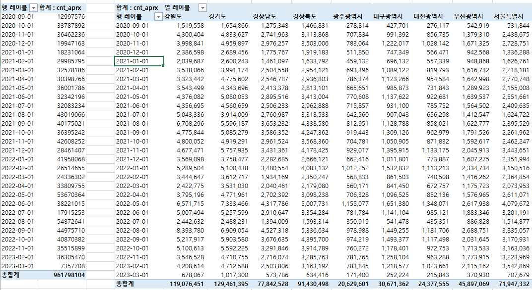Click 2022-08-01 in the left pivot
Viewport: 532px width, 290px height.
pos(18,222)
